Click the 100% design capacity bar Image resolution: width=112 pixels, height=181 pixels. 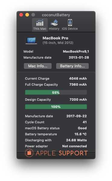click(x=56, y=107)
